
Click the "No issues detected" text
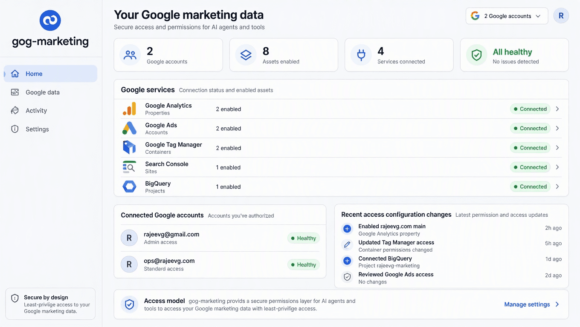pyautogui.click(x=516, y=62)
